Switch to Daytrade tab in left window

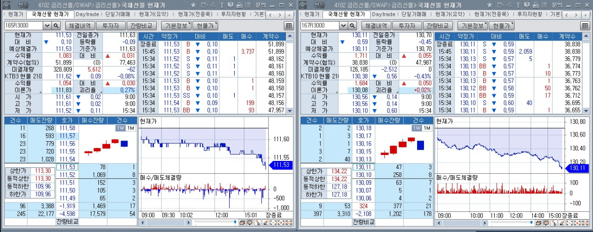87,15
